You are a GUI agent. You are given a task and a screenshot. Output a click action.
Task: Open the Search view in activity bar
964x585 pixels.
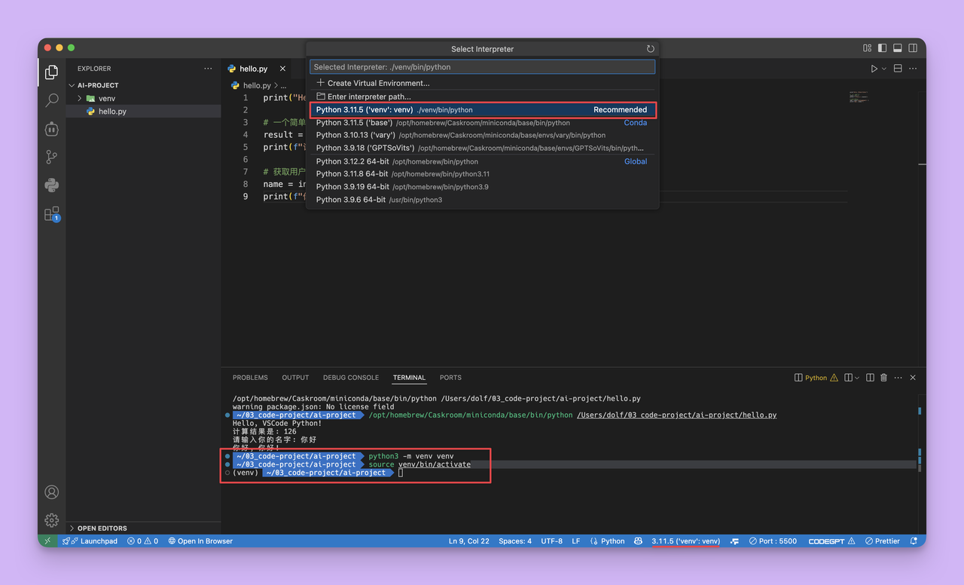[x=51, y=100]
